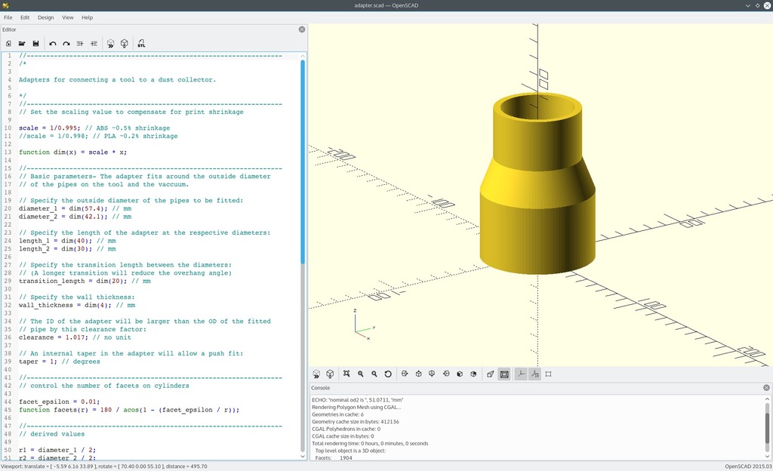773x471 pixels.
Task: Click the Open file folder icon
Action: click(22, 44)
